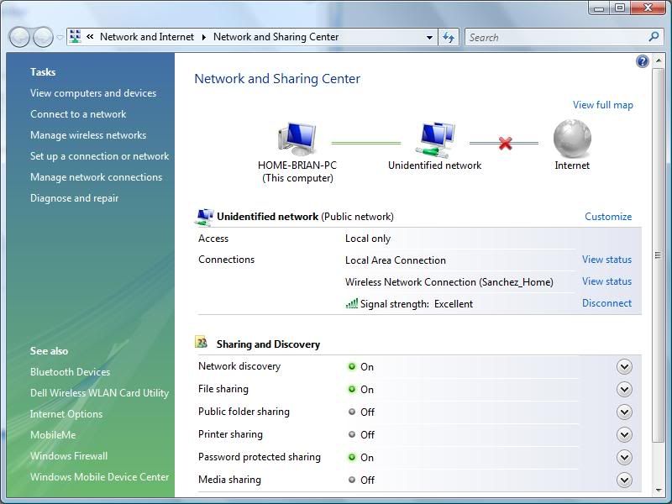Image resolution: width=672 pixels, height=504 pixels.
Task: Click the refresh icon beside the address bar
Action: click(x=448, y=37)
